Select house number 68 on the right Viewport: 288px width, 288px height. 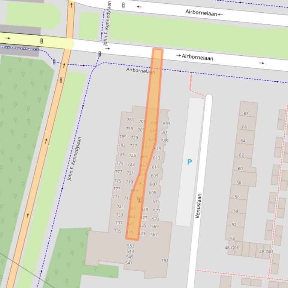pyautogui.click(x=246, y=114)
